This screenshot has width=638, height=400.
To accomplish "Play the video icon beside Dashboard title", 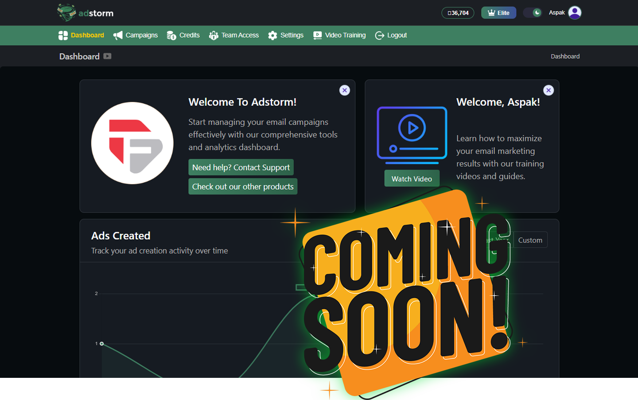I will (x=107, y=56).
